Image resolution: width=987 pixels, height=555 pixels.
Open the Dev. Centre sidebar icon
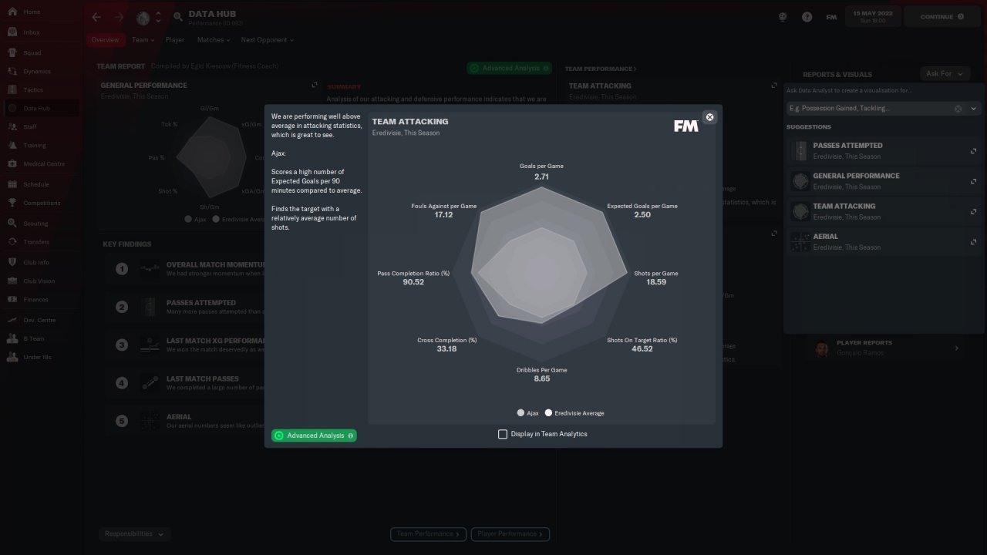pos(12,319)
